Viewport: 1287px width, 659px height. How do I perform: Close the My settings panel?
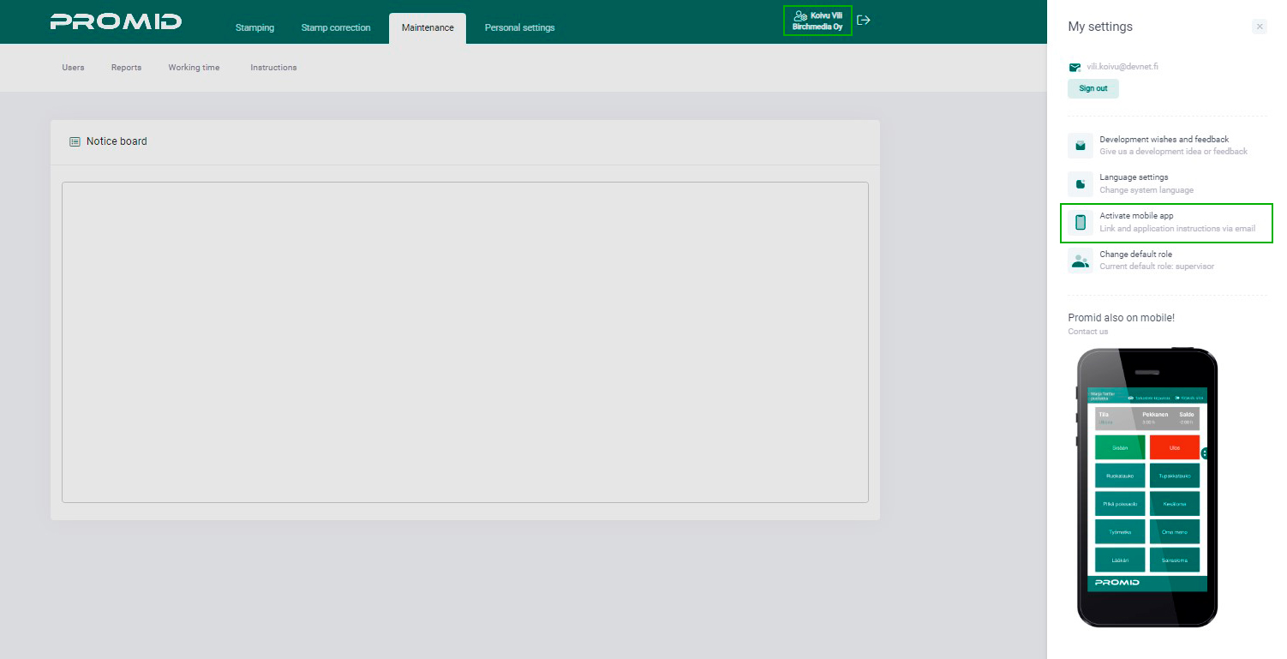(1260, 27)
